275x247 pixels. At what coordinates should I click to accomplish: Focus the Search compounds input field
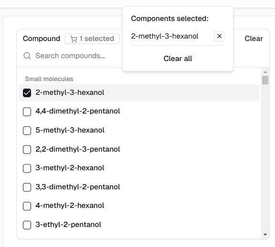point(70,56)
